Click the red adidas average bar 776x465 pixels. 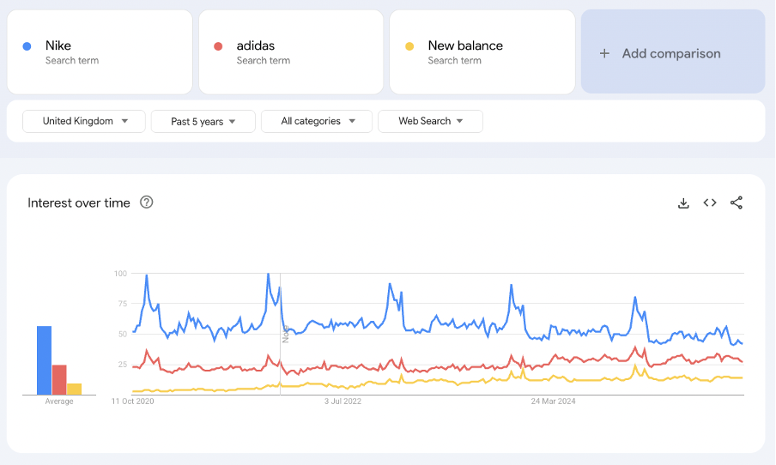pos(59,379)
